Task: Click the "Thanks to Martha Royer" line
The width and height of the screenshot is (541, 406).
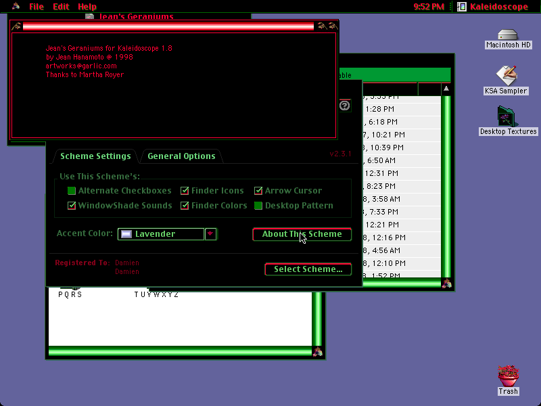Action: [x=85, y=74]
